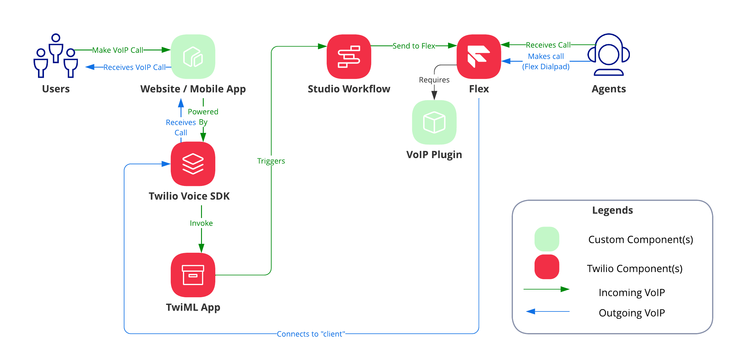This screenshot has height=361, width=735.
Task: Click the green Incoming VoIP legend arrow
Action: click(546, 289)
